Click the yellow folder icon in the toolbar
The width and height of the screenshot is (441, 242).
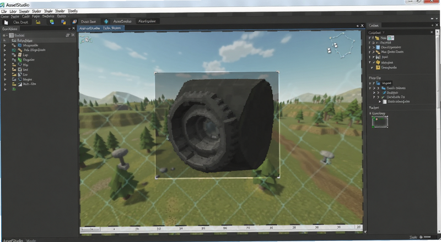click(x=38, y=22)
